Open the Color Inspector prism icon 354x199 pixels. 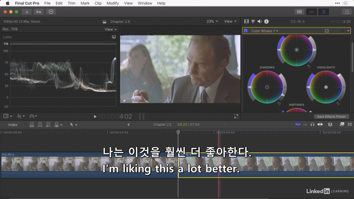253,21
